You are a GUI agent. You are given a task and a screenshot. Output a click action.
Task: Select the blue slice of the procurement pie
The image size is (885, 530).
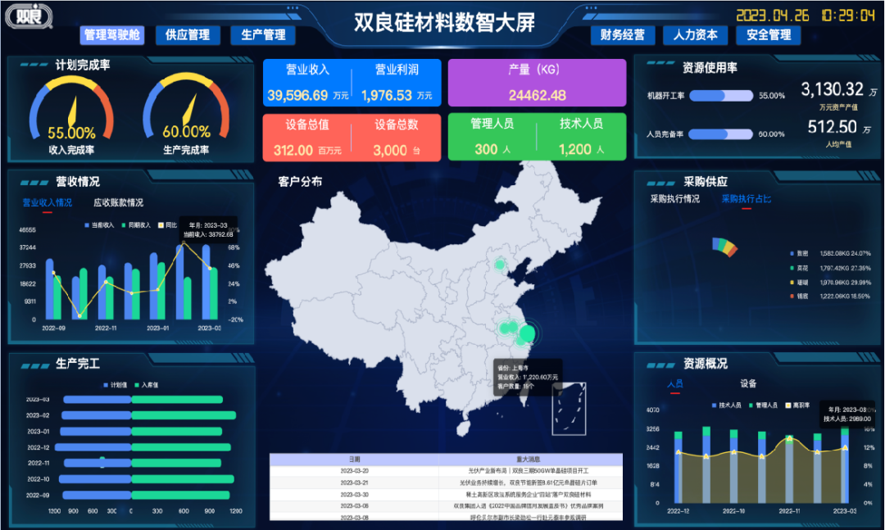[715, 244]
